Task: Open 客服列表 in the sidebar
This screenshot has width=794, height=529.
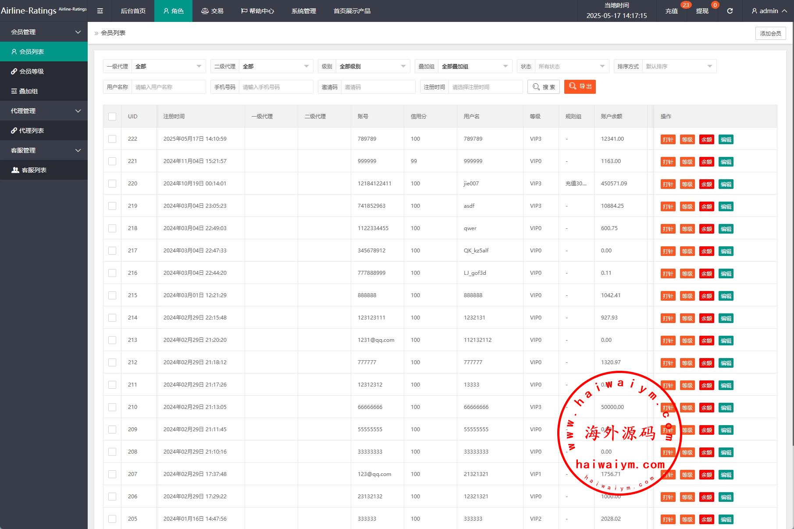Action: point(34,170)
